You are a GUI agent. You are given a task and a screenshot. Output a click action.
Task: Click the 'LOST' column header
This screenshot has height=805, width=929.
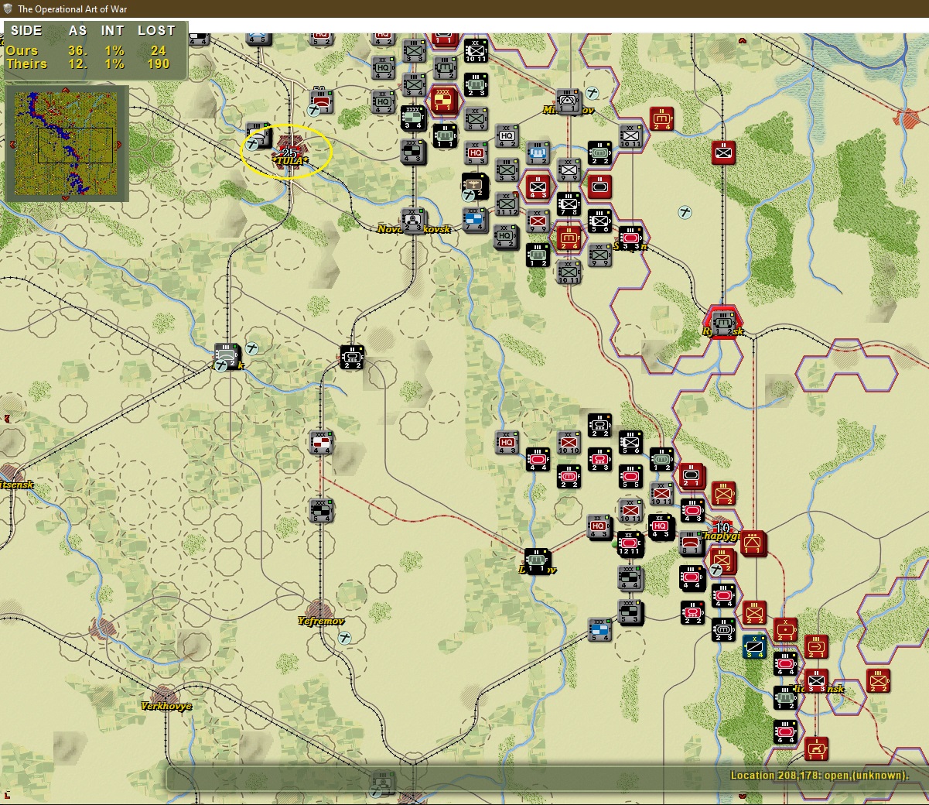coord(156,30)
